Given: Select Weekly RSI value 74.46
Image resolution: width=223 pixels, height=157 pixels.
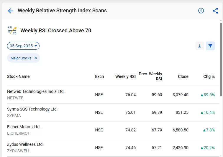Looking at the screenshot, I should tap(130, 148).
